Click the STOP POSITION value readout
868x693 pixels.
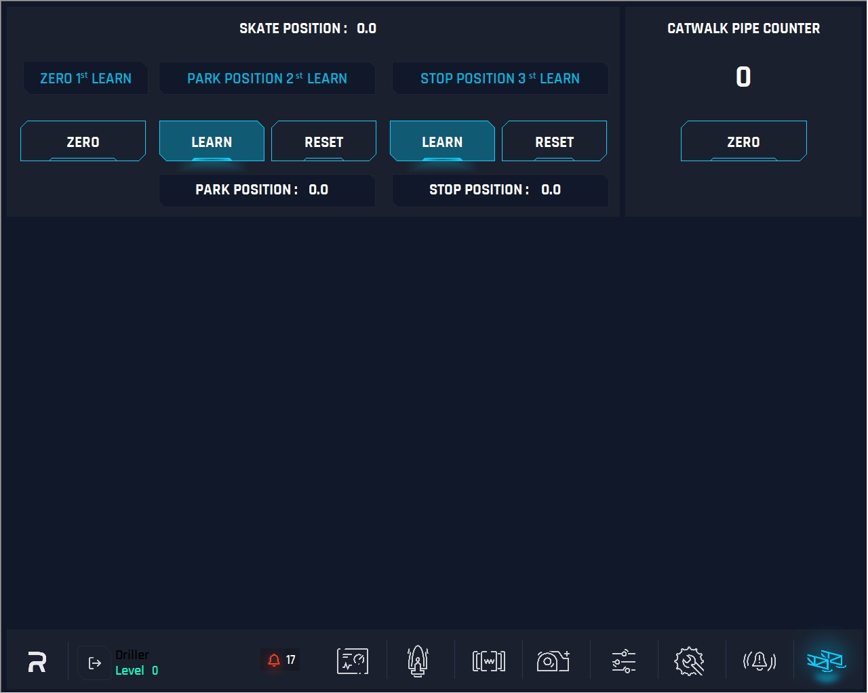[x=551, y=190]
